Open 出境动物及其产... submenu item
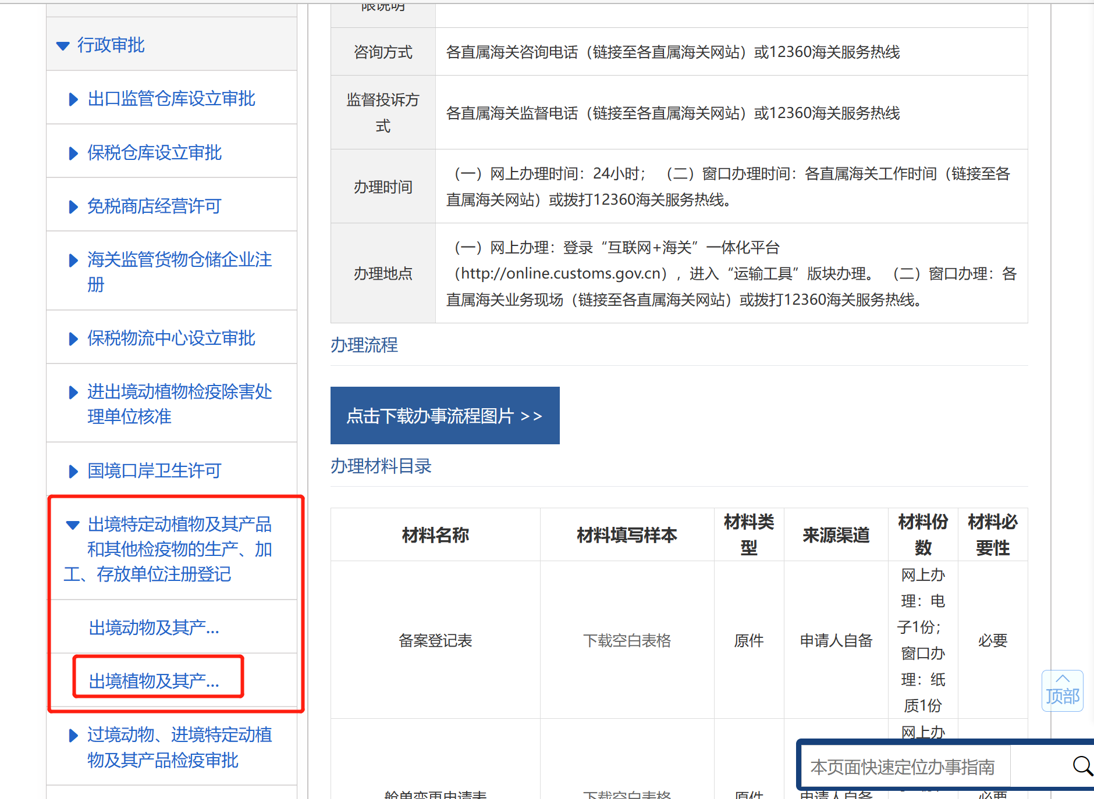The height and width of the screenshot is (799, 1094). tap(154, 627)
